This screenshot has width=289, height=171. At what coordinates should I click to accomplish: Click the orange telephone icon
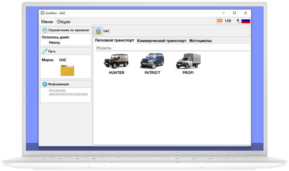click(x=220, y=21)
